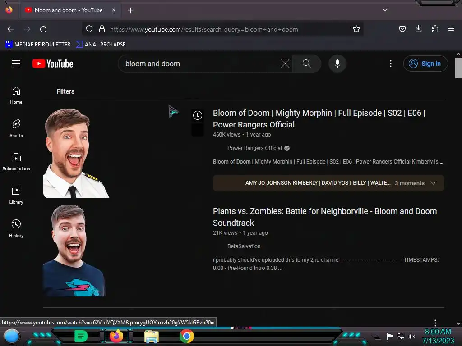Open Subscriptions in the sidebar
Image resolution: width=462 pixels, height=346 pixels.
coord(16,162)
